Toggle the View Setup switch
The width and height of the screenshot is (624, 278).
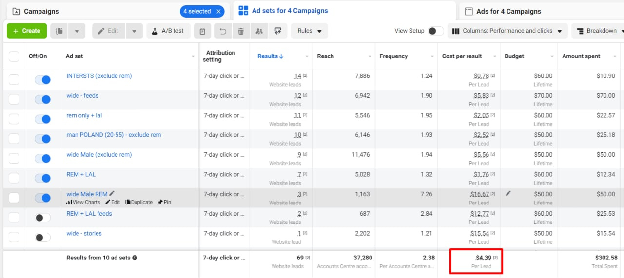pyautogui.click(x=435, y=31)
